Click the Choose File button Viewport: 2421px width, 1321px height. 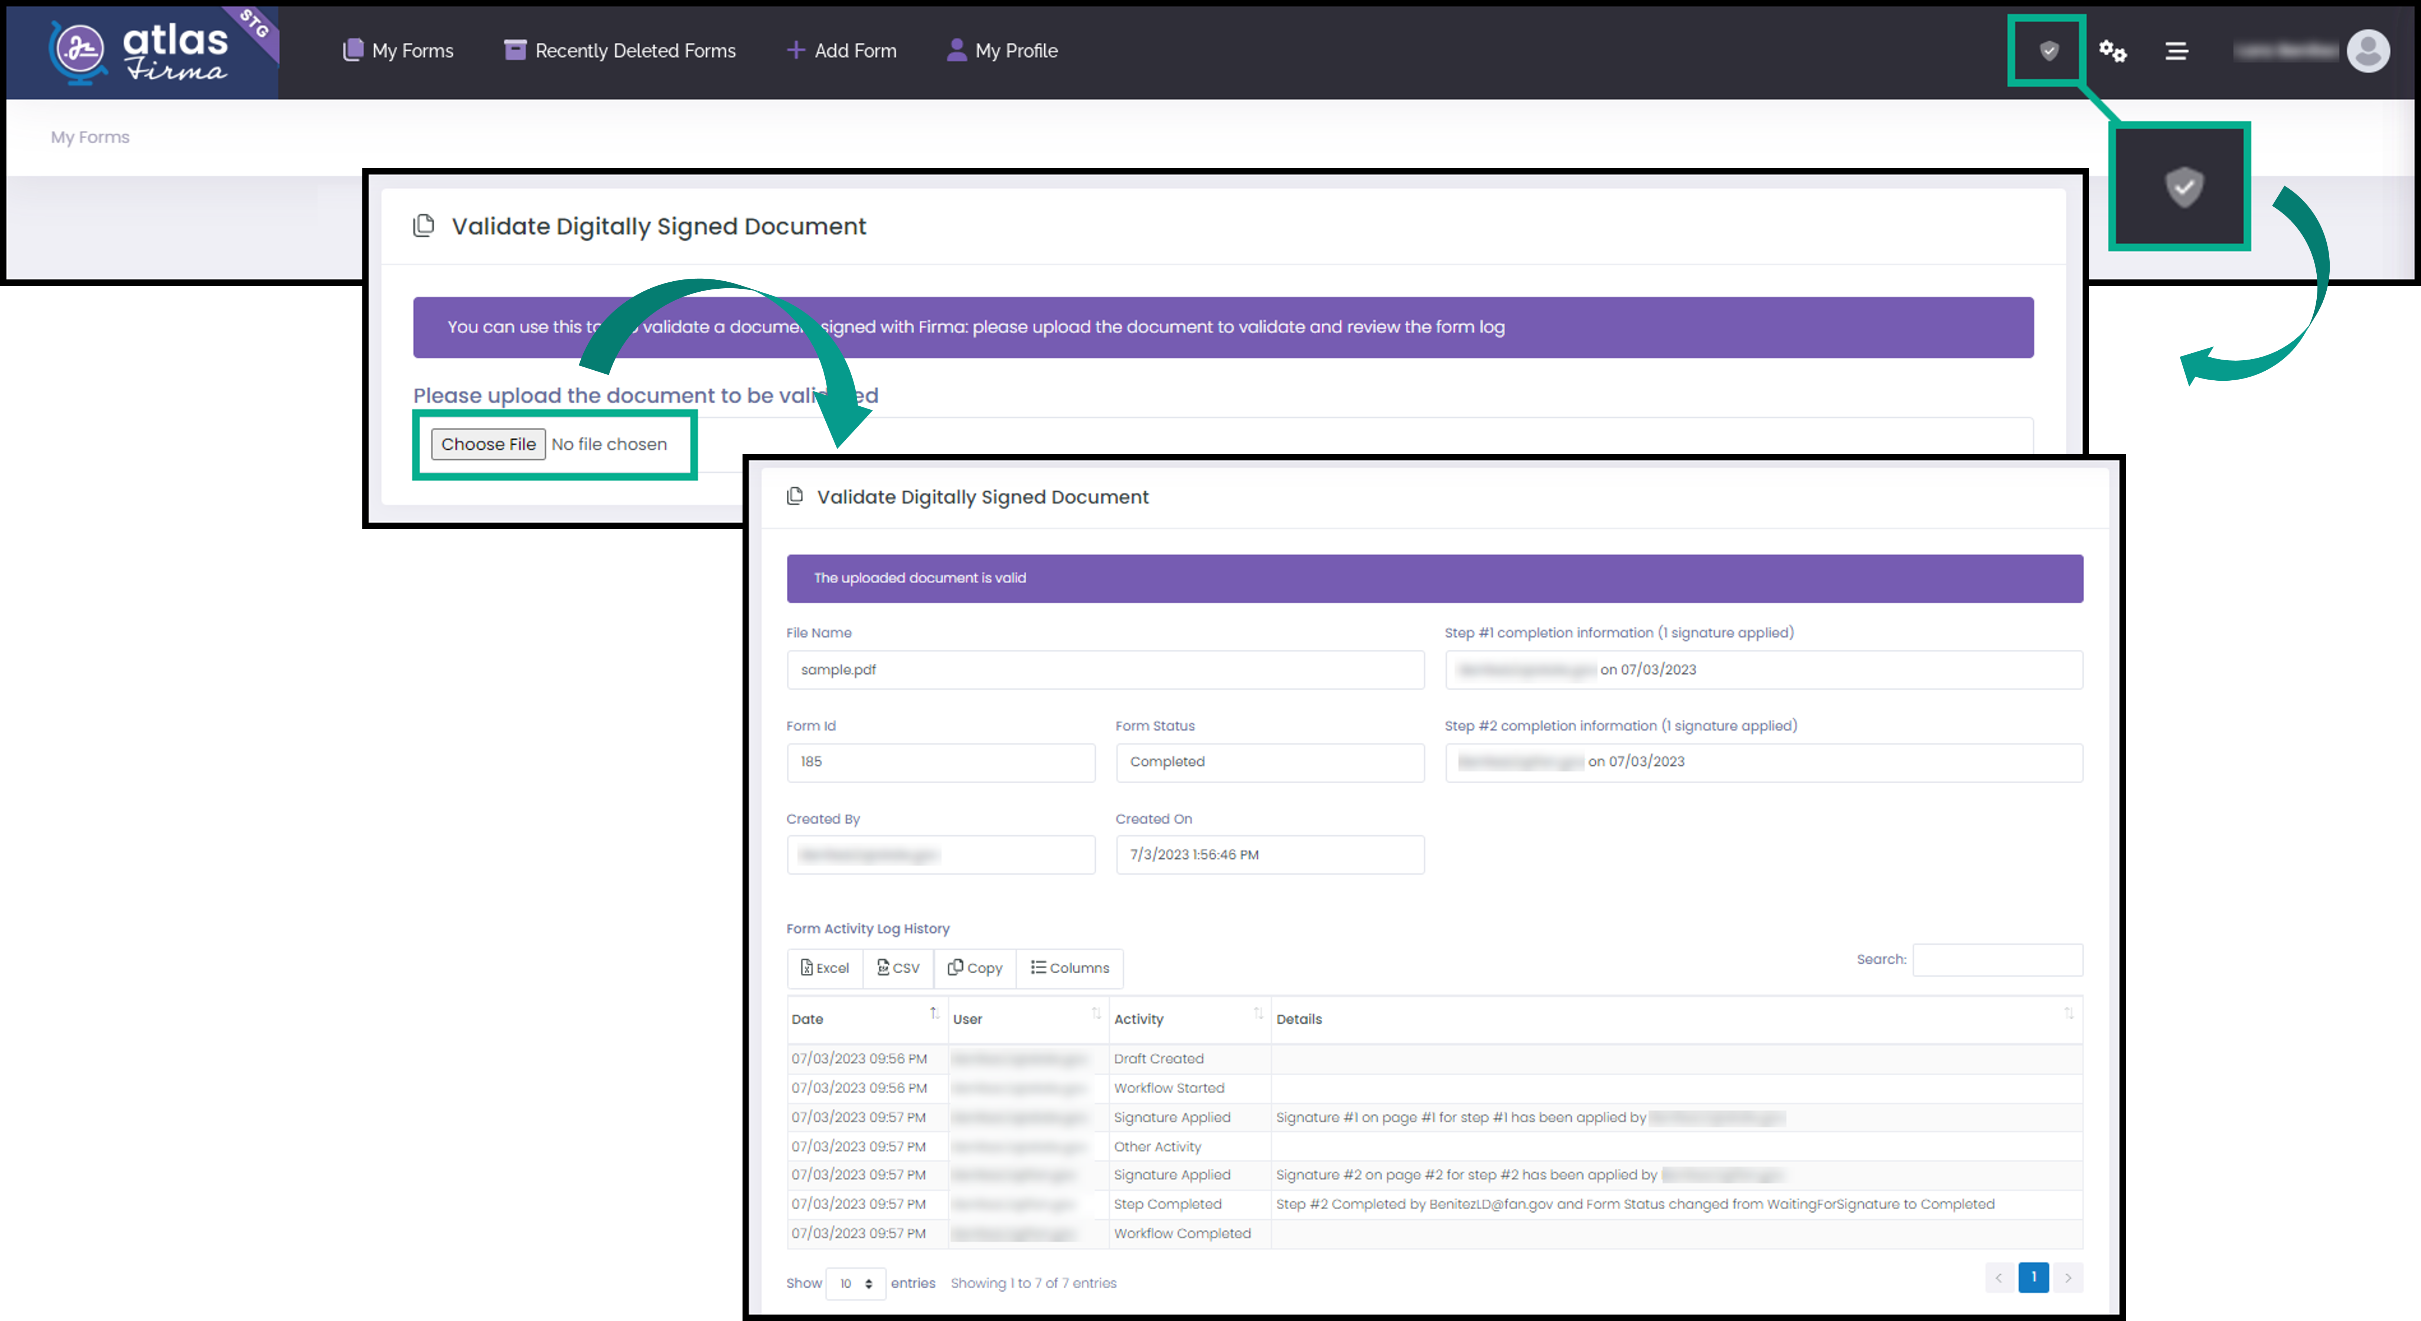[488, 445]
